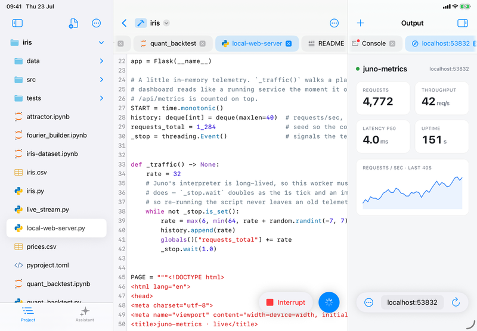
Task: Tap the Wi-Fi status icon
Action: (x=455, y=7)
